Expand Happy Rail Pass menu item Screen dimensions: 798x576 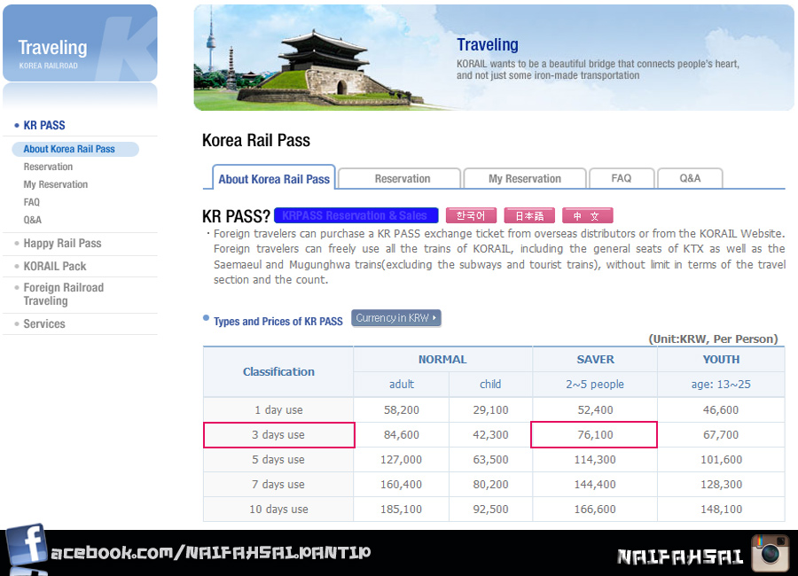point(62,243)
